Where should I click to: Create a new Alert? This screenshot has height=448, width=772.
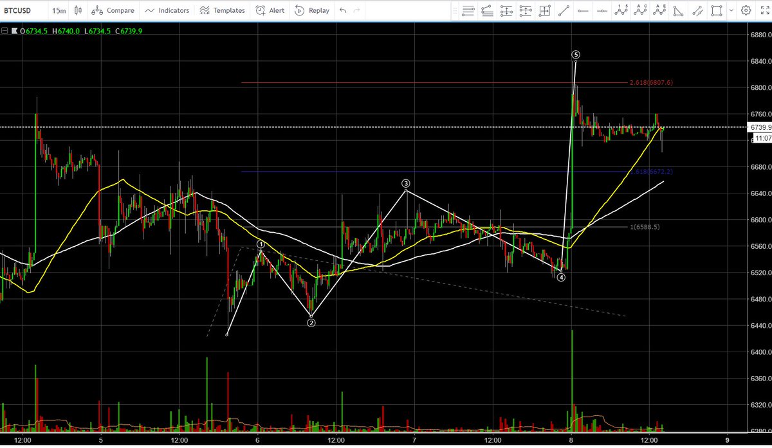pos(270,10)
